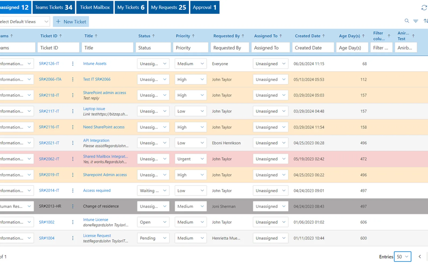Open the SharePoint admin access title link

click(105, 93)
